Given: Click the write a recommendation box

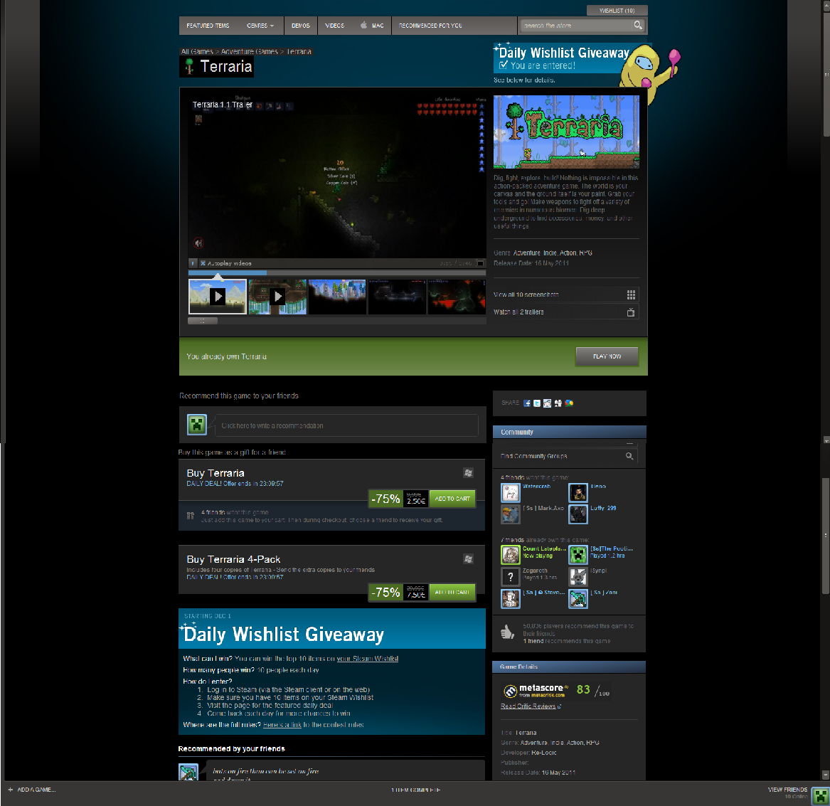Looking at the screenshot, I should click(x=346, y=425).
